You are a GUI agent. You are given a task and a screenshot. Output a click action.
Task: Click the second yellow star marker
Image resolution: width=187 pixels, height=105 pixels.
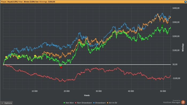coord(19,56)
